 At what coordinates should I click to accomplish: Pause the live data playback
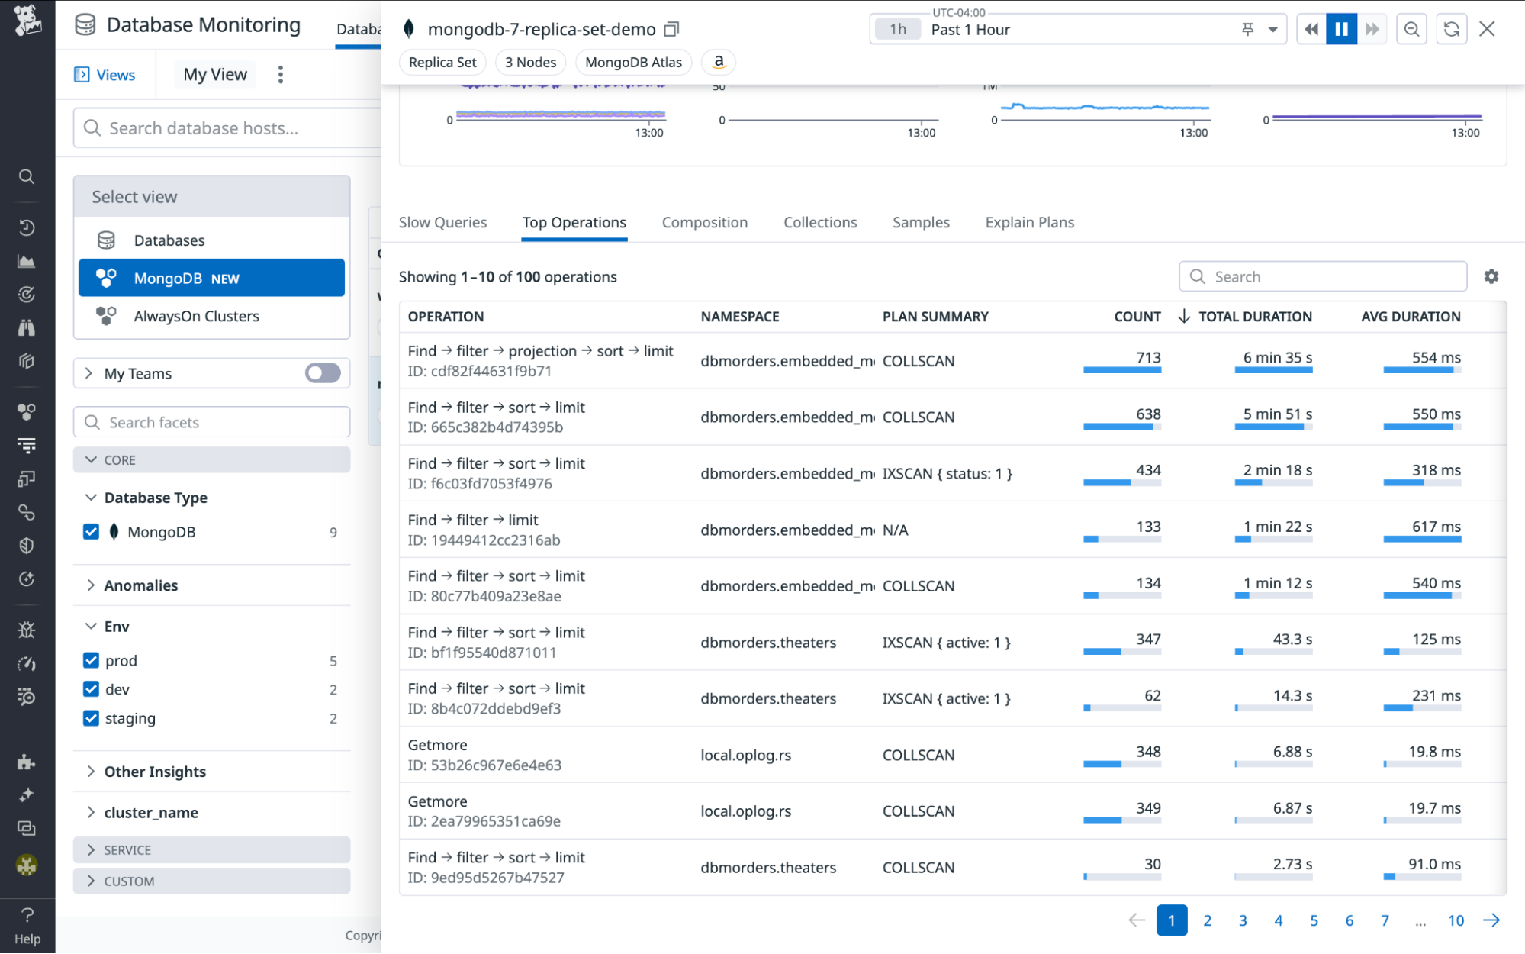(x=1342, y=28)
